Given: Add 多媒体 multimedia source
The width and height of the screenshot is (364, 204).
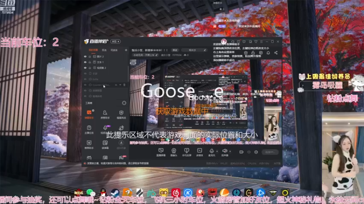Looking at the screenshot, I should [x=199, y=152].
